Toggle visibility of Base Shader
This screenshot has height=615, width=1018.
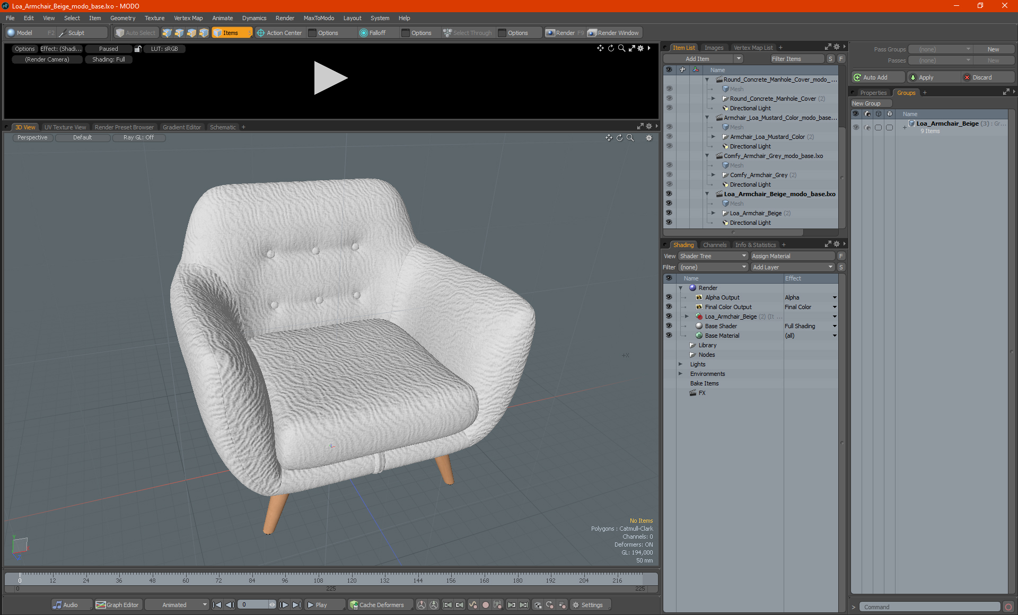[x=669, y=326]
